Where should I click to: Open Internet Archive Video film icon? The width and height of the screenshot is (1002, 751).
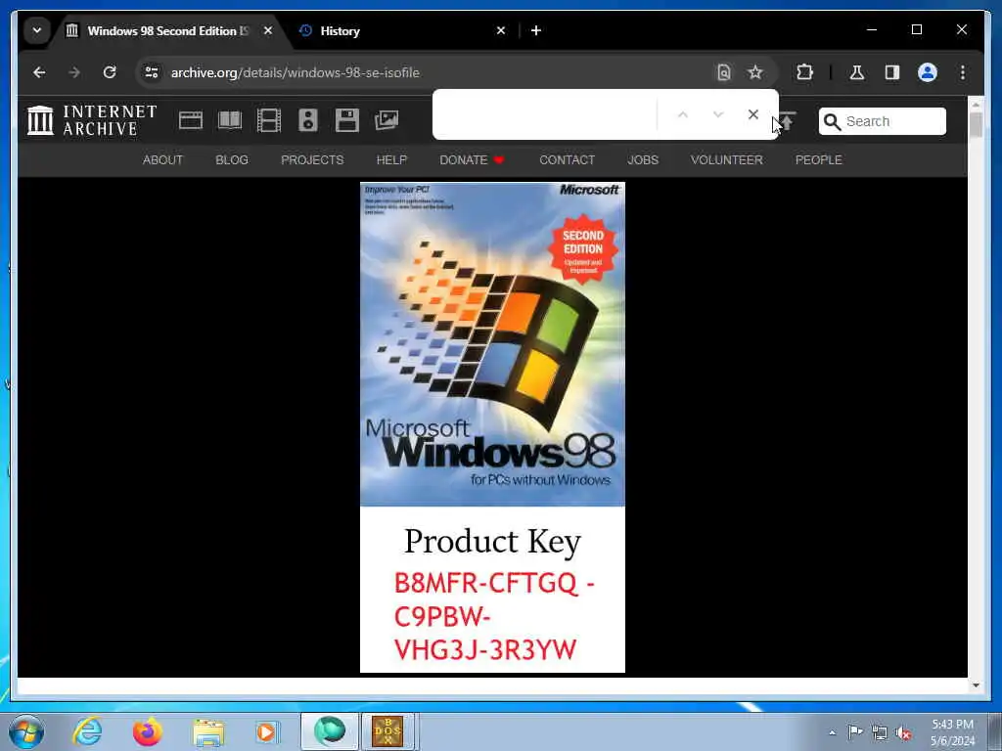(x=268, y=120)
